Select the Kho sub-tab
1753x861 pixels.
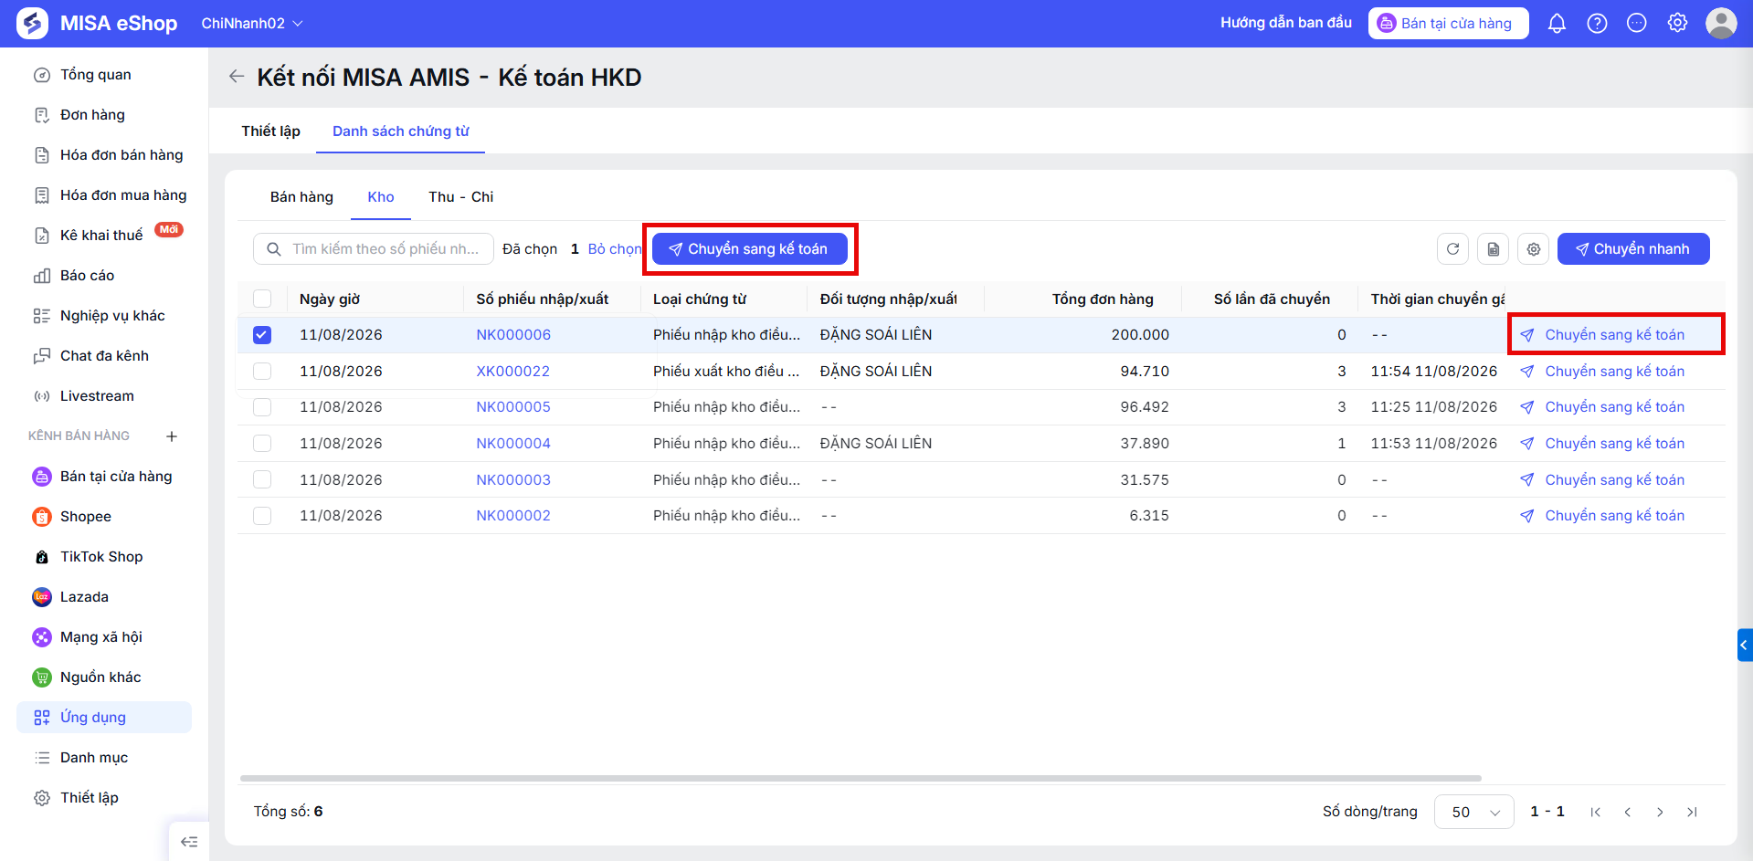[381, 197]
